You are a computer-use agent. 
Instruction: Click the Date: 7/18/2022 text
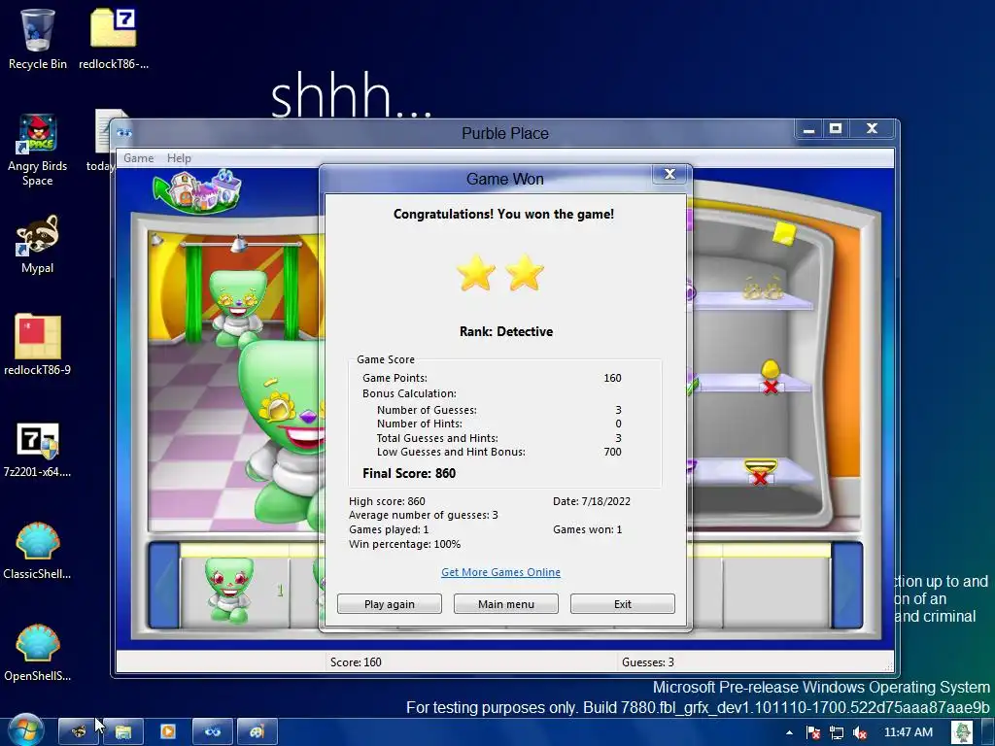tap(592, 501)
